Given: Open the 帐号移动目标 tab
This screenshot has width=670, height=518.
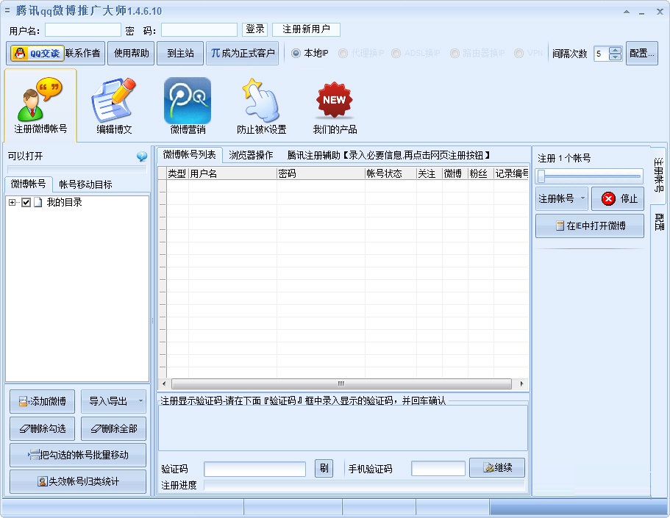Looking at the screenshot, I should (x=84, y=183).
